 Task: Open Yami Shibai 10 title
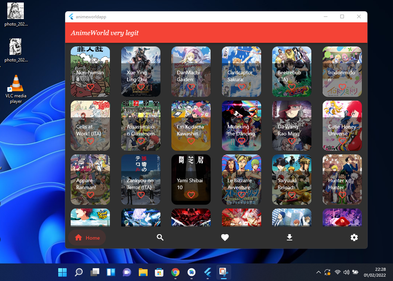190,184
